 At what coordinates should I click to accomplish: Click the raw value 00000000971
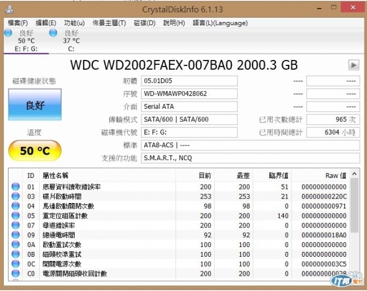(x=324, y=206)
